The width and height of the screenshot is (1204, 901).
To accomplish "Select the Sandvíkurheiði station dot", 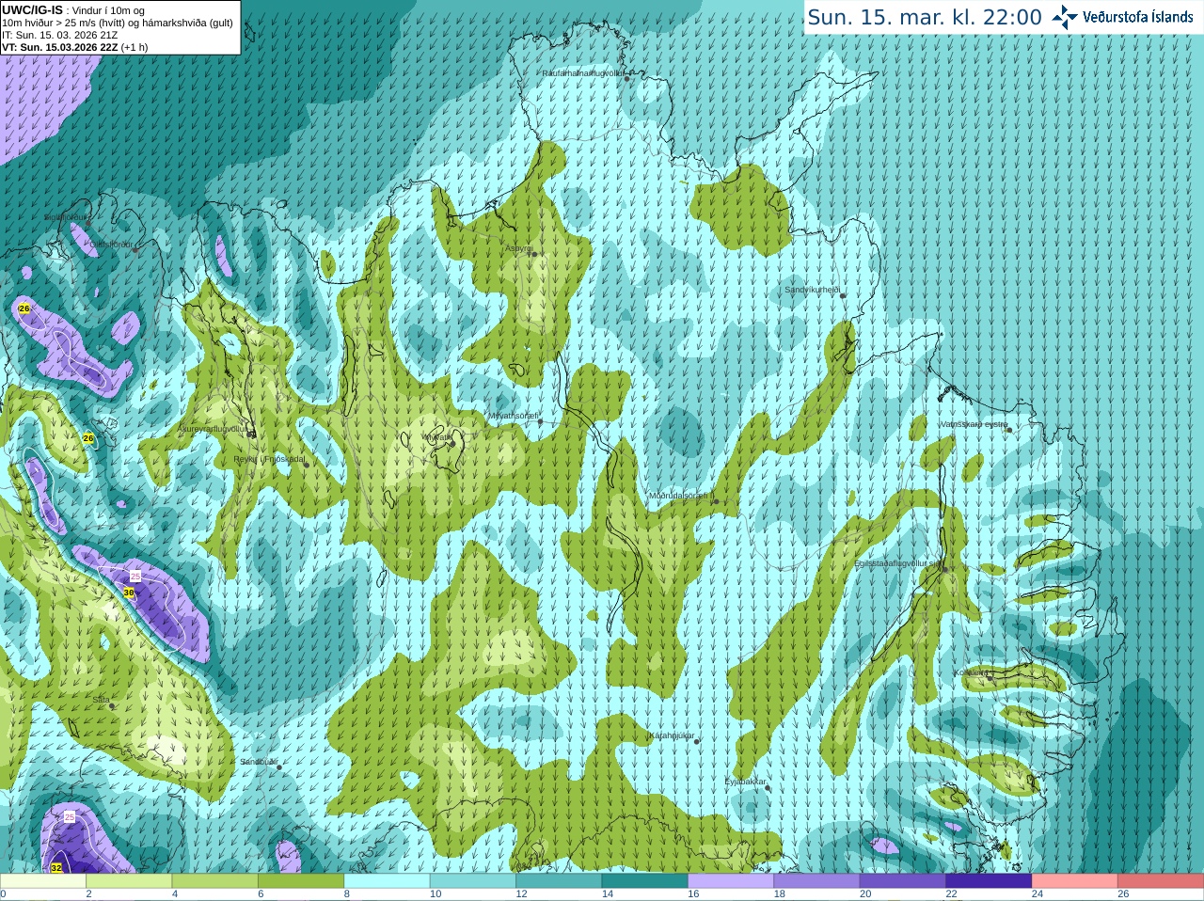I will tap(843, 295).
